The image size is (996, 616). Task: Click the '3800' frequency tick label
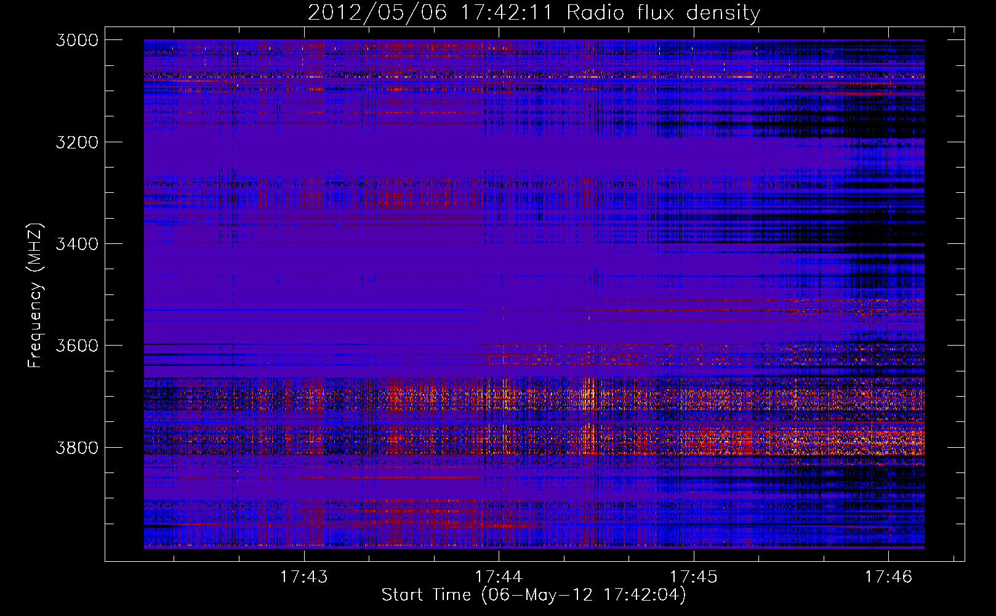pos(77,447)
